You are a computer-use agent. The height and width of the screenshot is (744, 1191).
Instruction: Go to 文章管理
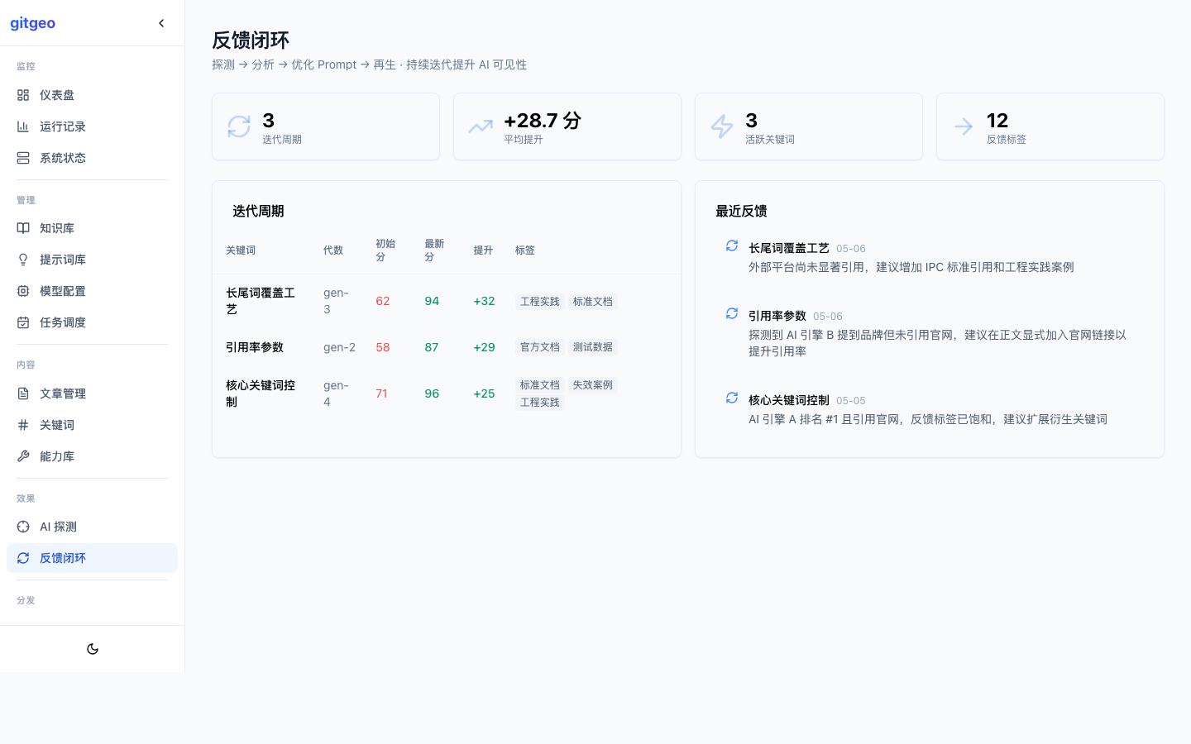click(x=92, y=393)
